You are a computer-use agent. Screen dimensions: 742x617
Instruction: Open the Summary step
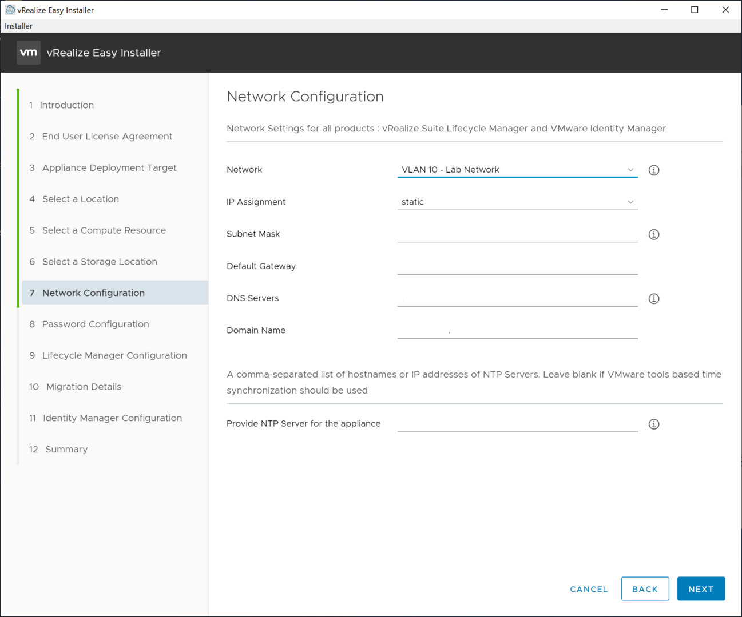[x=66, y=450]
